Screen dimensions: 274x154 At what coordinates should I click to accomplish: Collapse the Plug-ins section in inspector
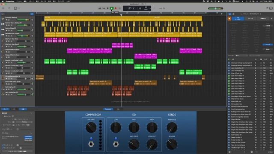(31, 133)
